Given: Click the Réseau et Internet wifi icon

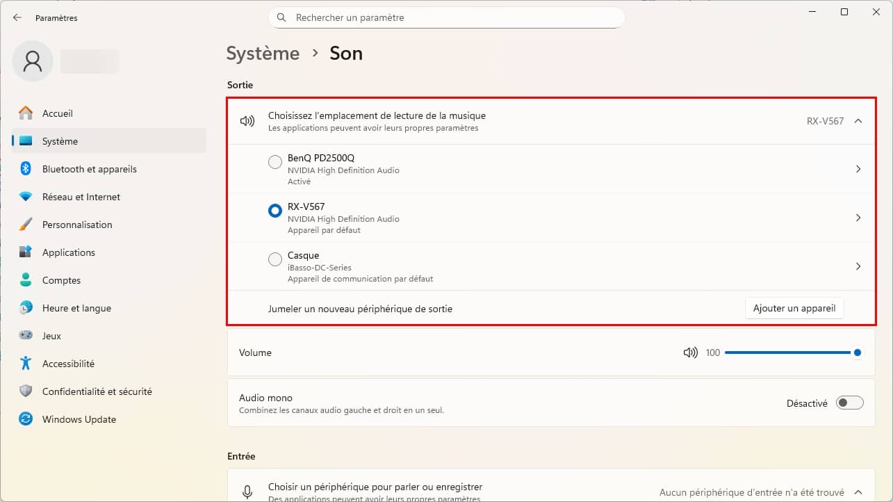Looking at the screenshot, I should pyautogui.click(x=26, y=197).
